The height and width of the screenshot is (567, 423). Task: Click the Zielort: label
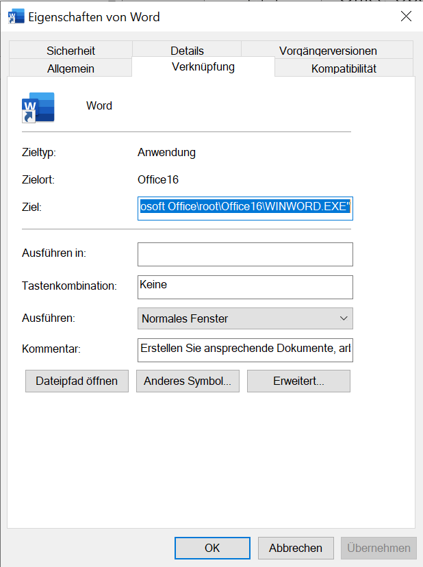tap(38, 179)
